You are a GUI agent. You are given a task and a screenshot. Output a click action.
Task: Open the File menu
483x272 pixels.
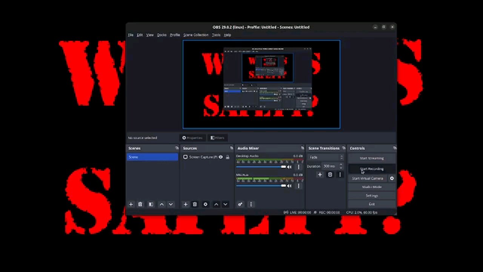coord(131,35)
